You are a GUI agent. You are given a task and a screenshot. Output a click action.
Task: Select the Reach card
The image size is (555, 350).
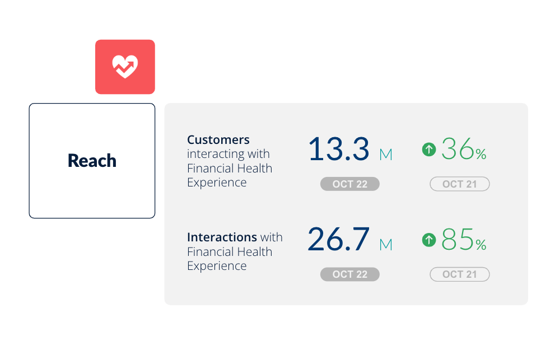point(92,161)
